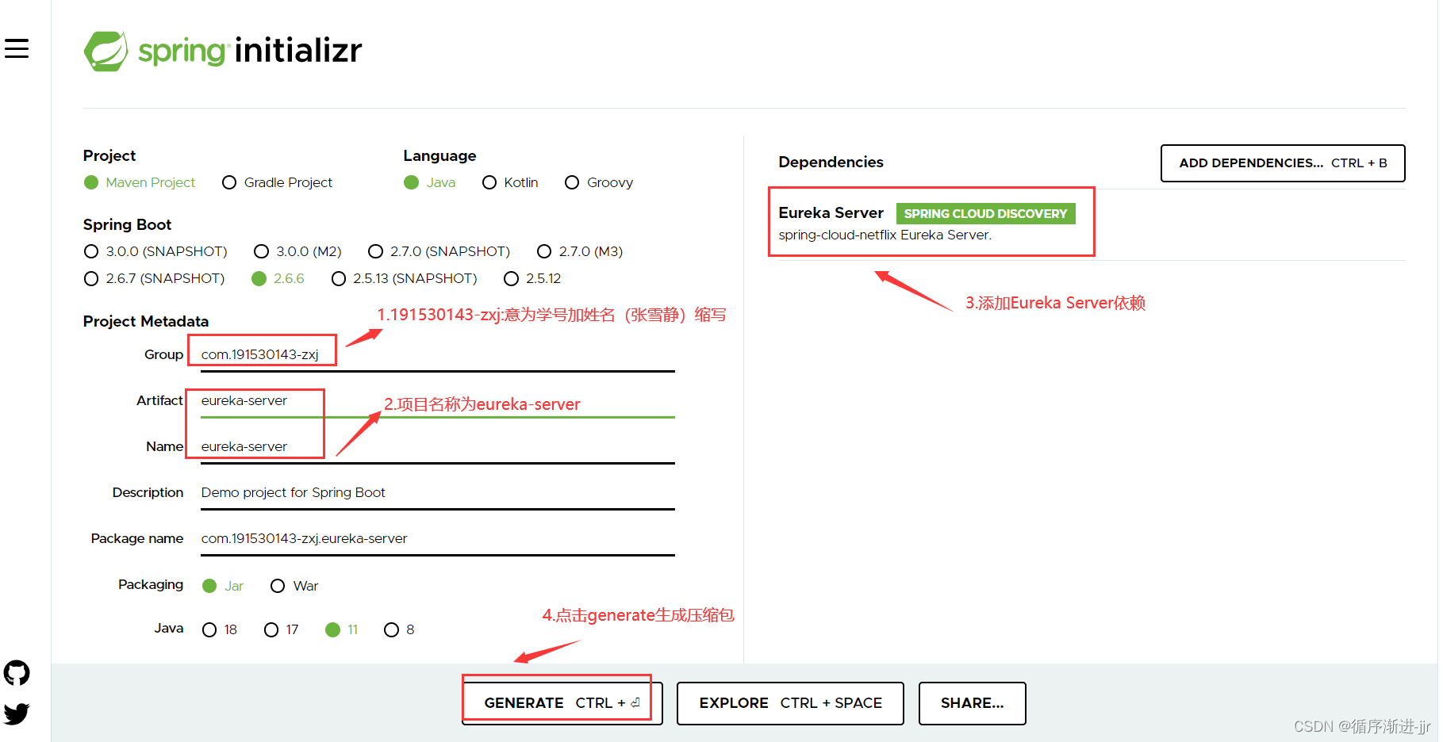The height and width of the screenshot is (742, 1443).
Task: Select Spring Boot 2.7.0 (M3)
Action: pyautogui.click(x=544, y=251)
